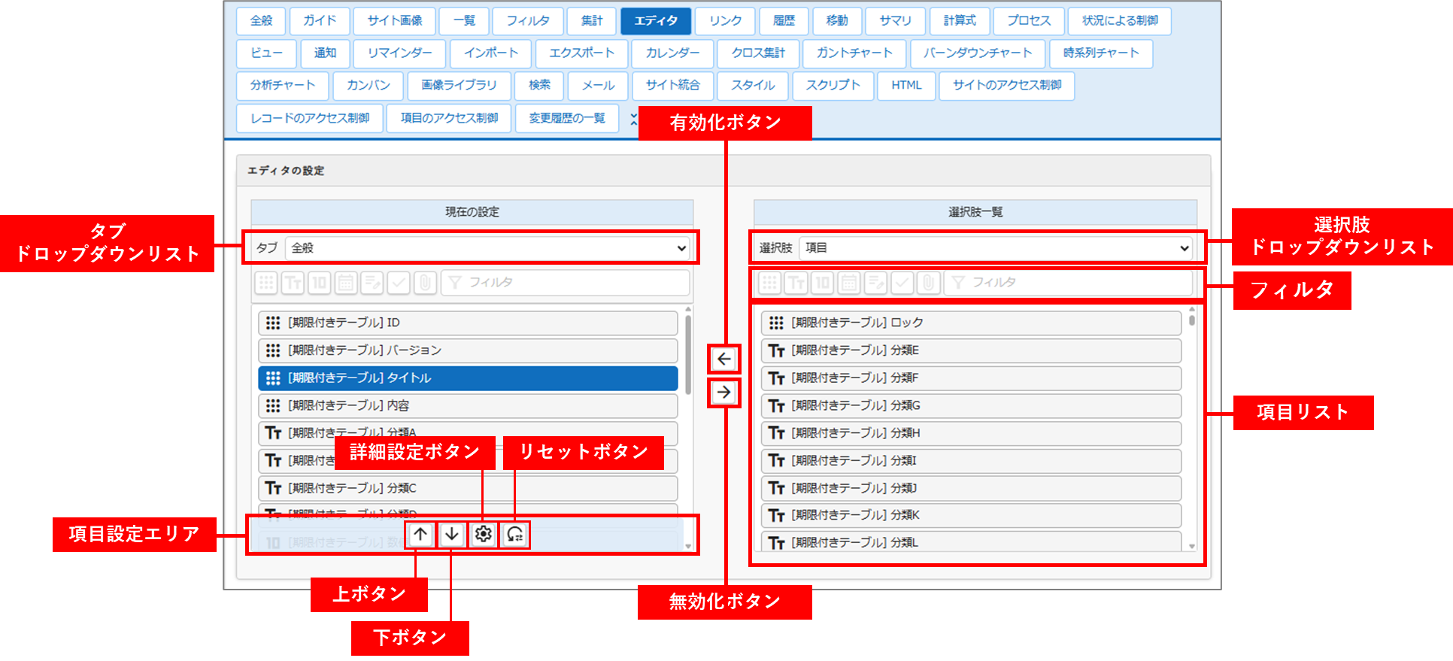Select [期限付きテーブル] 分類G in options list
Screen dimensions: 1453x661
click(970, 405)
